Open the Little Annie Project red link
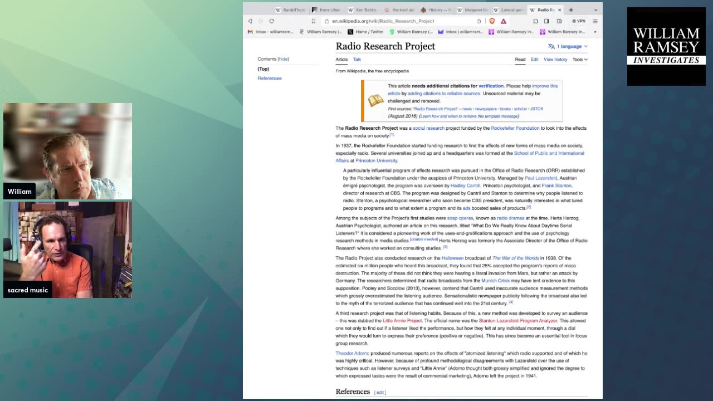 point(402,321)
